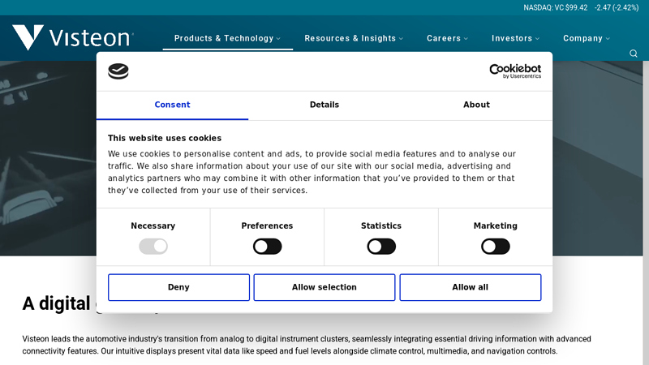Image resolution: width=649 pixels, height=365 pixels.
Task: Click the 'A digital' page heading
Action: 56,303
